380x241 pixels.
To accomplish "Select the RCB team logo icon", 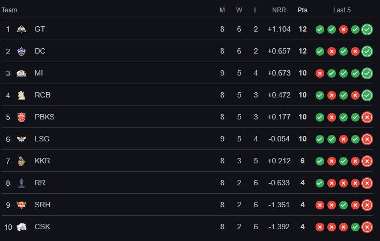I will [21, 95].
